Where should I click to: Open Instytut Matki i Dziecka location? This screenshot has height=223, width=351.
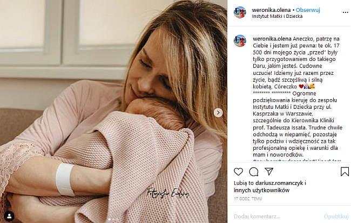click(x=277, y=16)
